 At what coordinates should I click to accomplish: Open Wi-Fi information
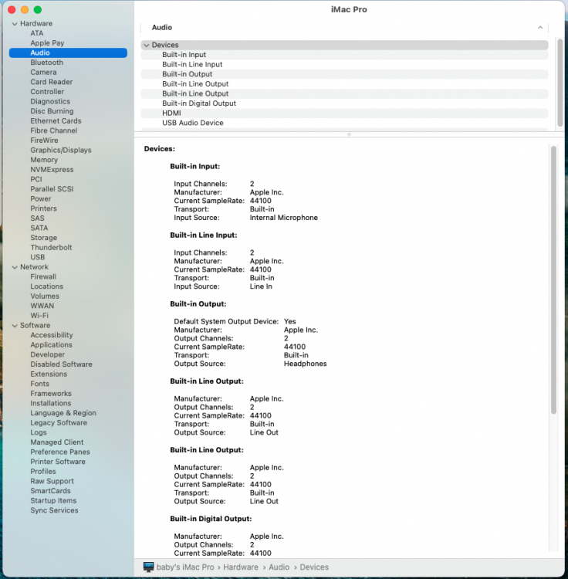39,316
